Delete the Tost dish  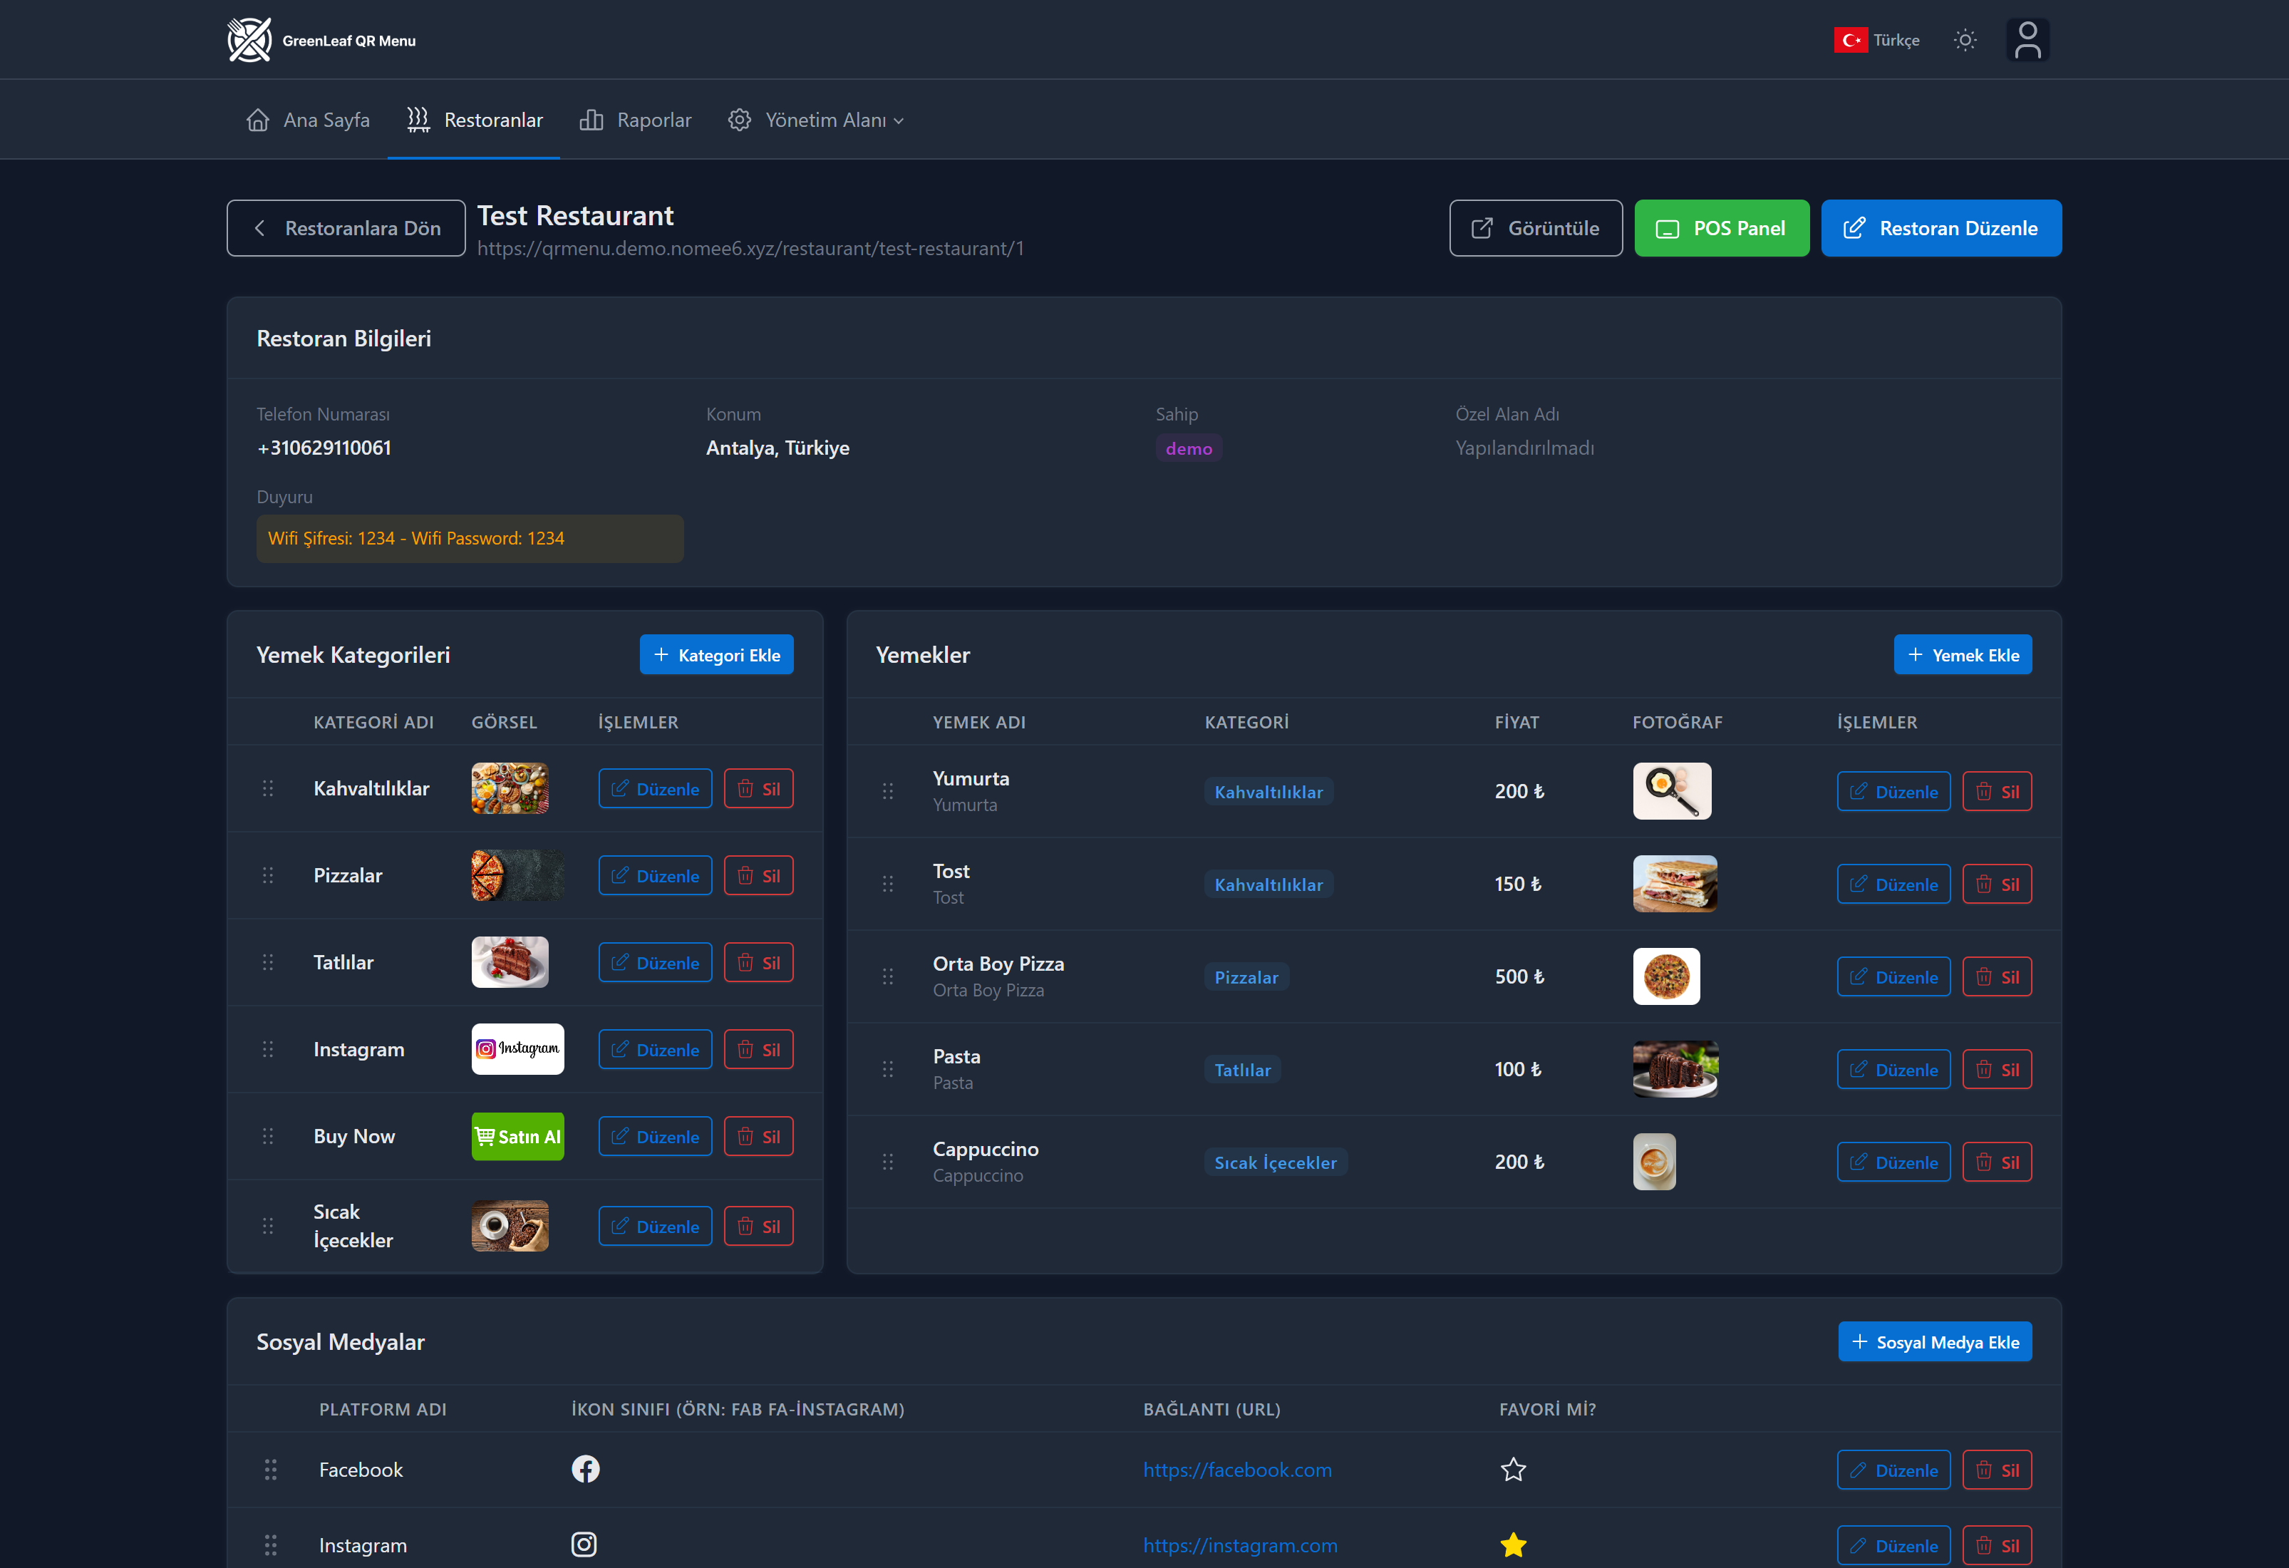tap(1997, 884)
